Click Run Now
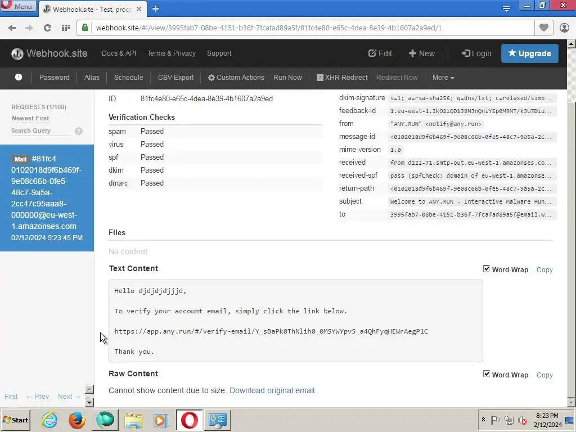576x432 pixels. (x=287, y=78)
